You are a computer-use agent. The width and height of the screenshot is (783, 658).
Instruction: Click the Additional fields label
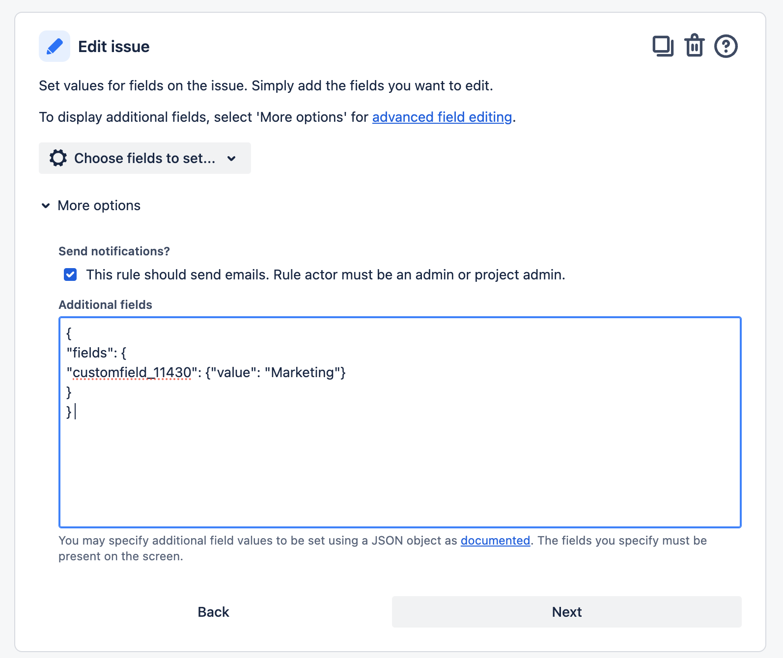105,305
